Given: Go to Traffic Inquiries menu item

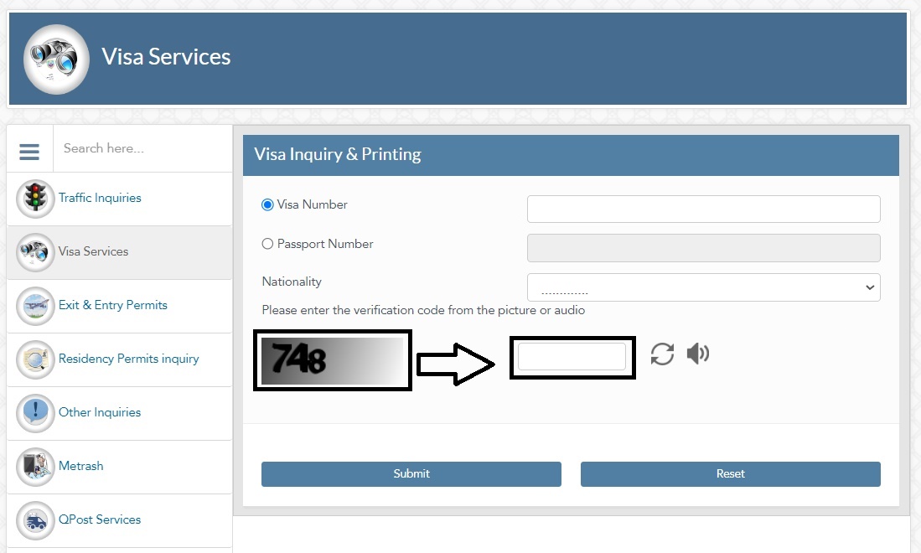Looking at the screenshot, I should point(100,198).
